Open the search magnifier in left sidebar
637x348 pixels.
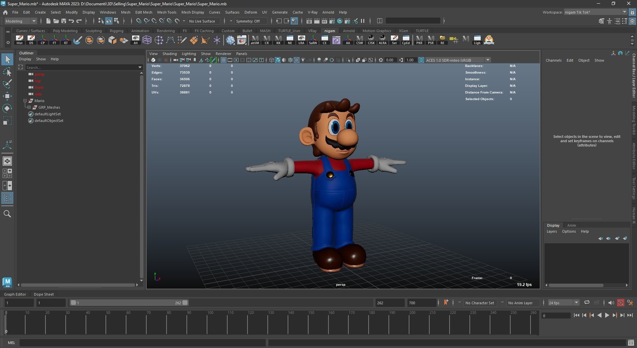click(7, 214)
